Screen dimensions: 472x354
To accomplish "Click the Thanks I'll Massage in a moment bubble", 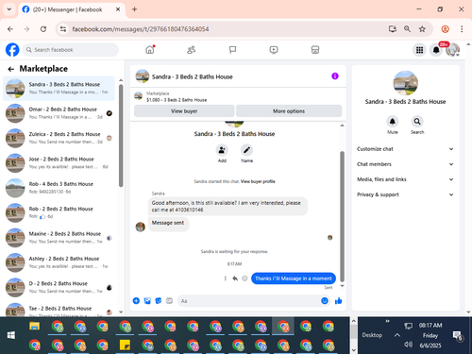I will pos(294,278).
